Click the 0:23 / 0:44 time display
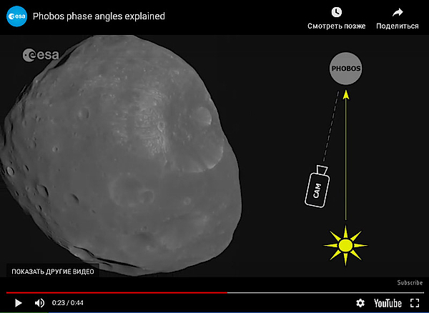This screenshot has width=429, height=313. pyautogui.click(x=68, y=303)
